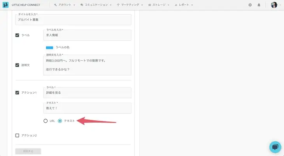Select the URL radio button
This screenshot has height=156, width=284.
pyautogui.click(x=46, y=121)
